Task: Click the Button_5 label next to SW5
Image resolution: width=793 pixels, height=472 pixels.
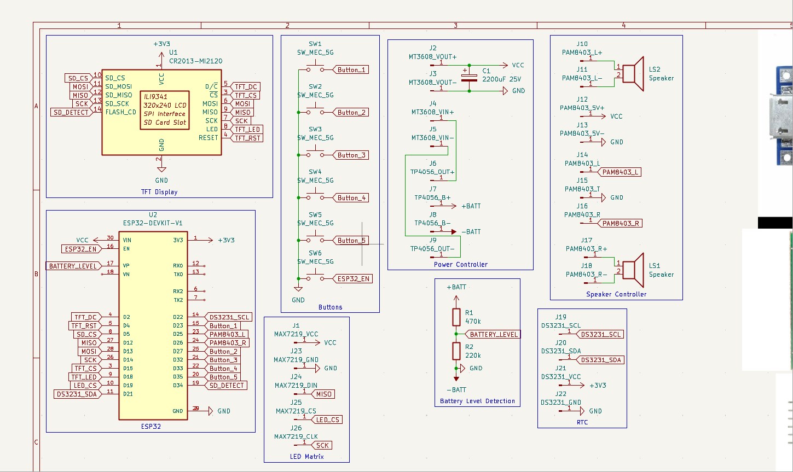Action: point(350,240)
